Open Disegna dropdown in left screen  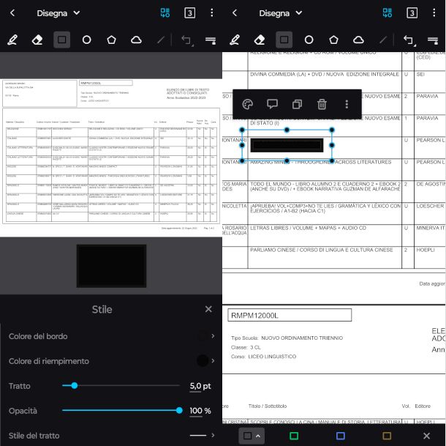tap(58, 13)
